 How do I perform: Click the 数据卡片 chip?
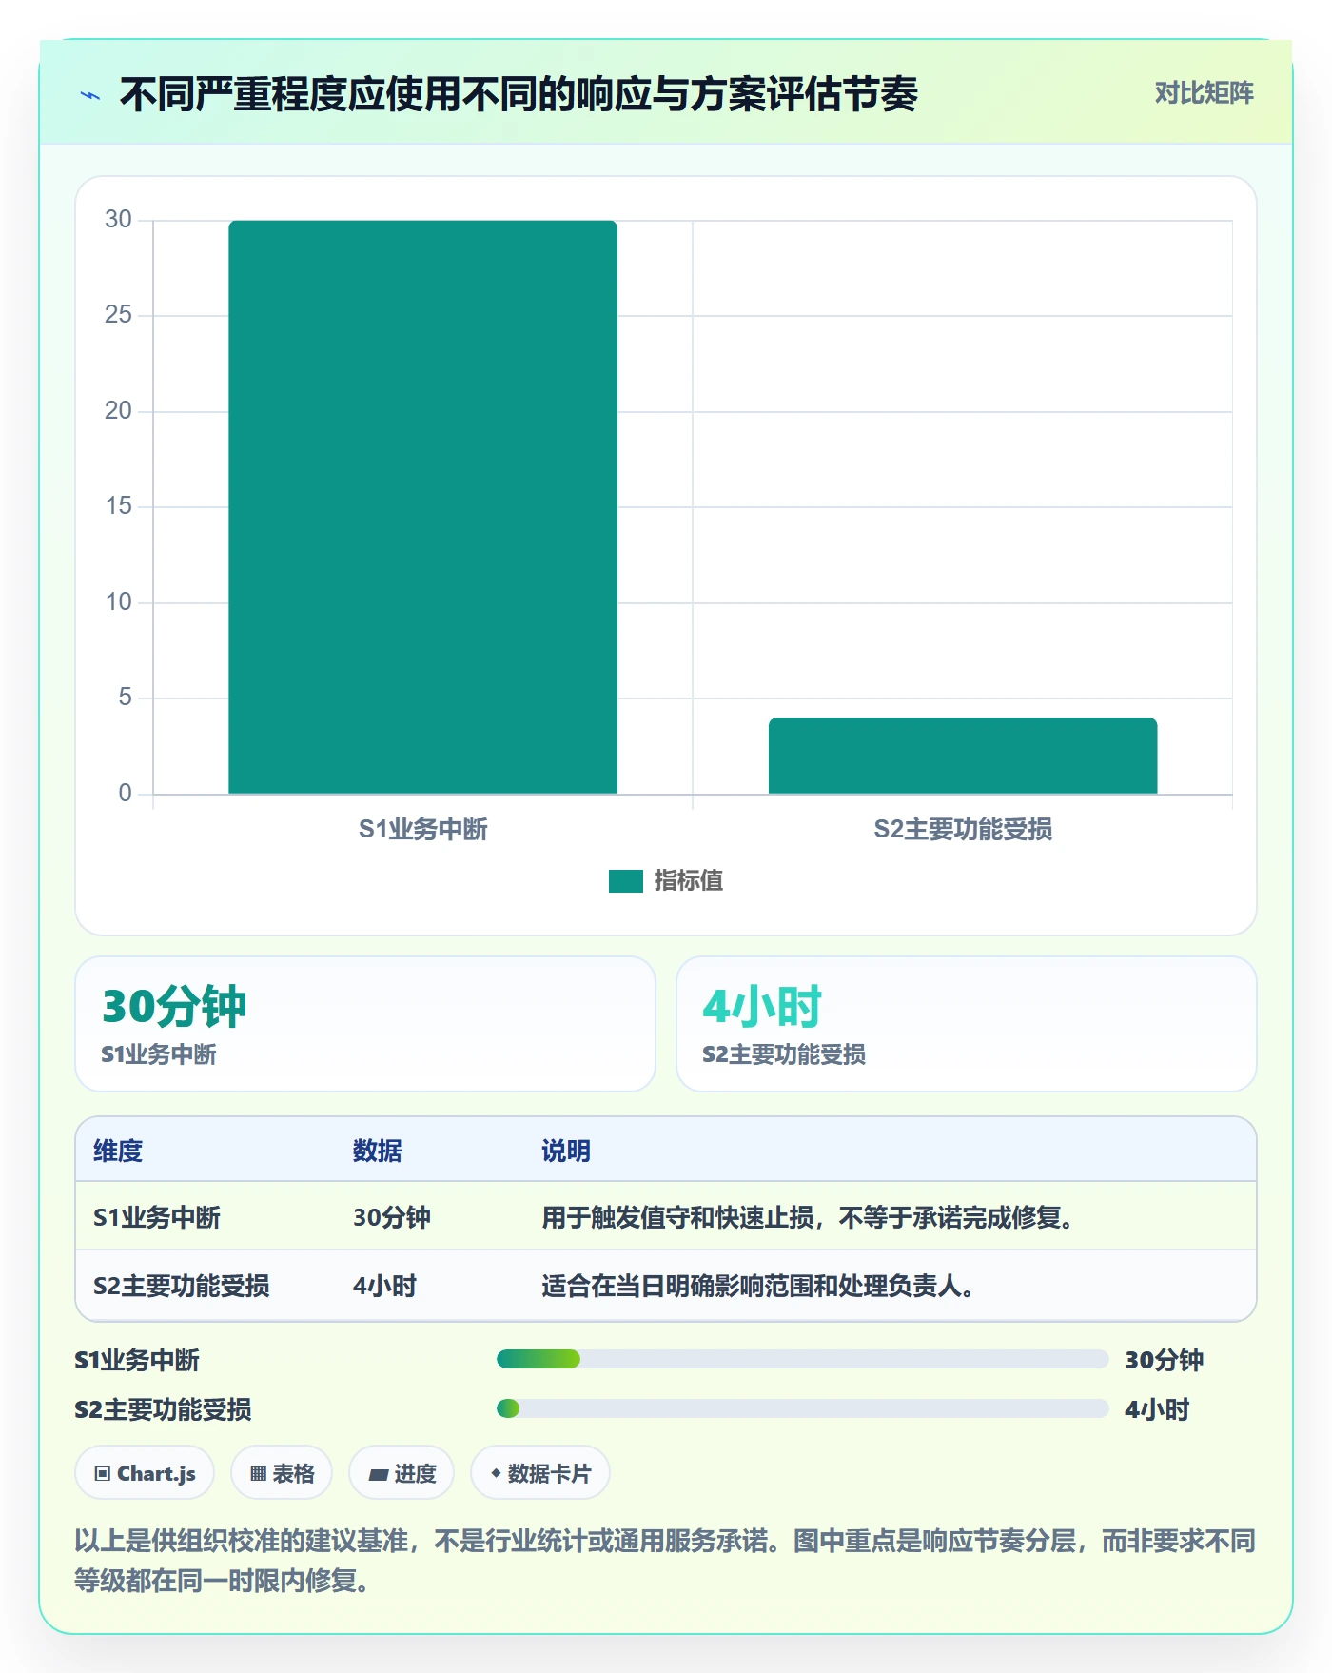pos(540,1473)
